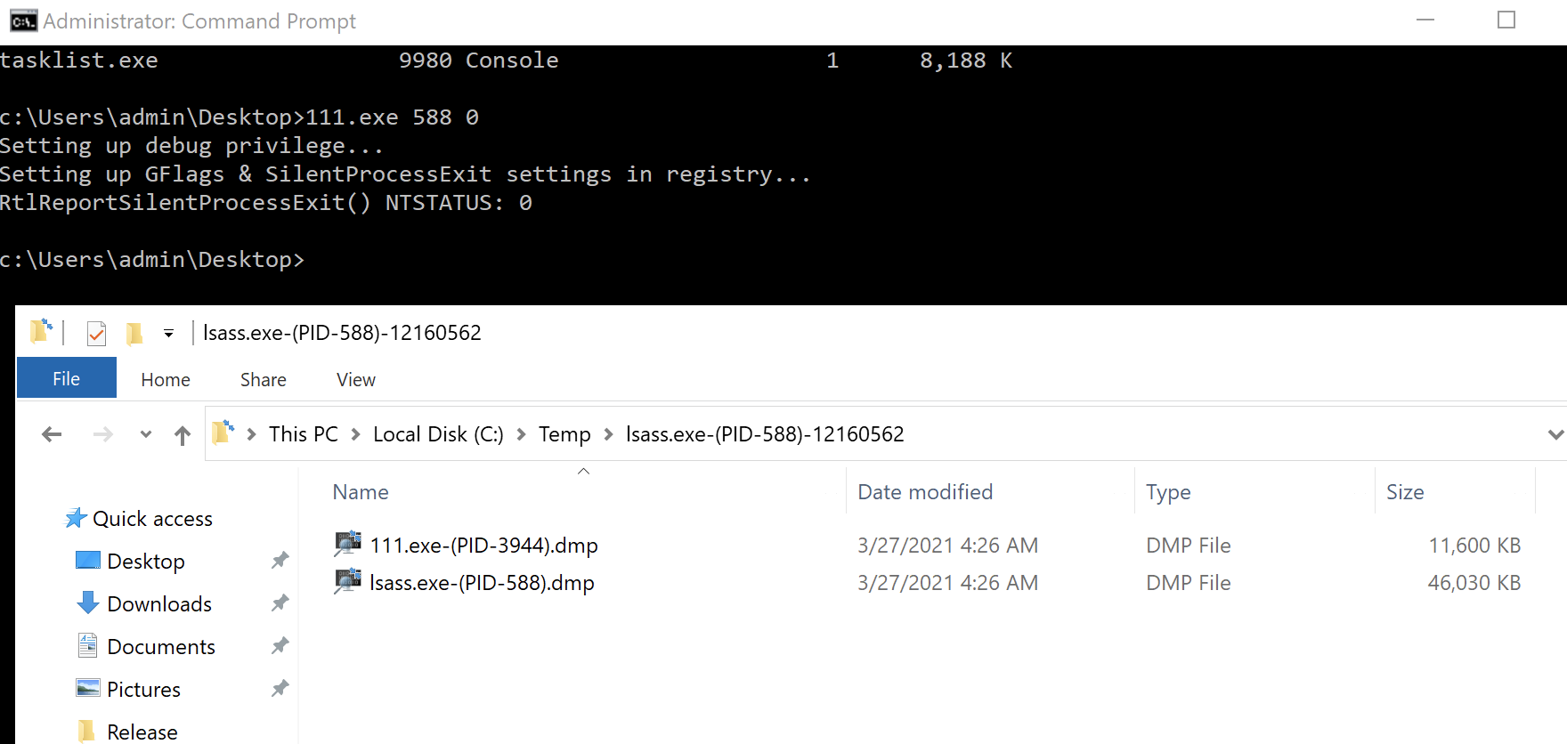The image size is (1567, 744).
Task: Navigate to Local Disk (C:) in breadcrumb
Action: (438, 434)
